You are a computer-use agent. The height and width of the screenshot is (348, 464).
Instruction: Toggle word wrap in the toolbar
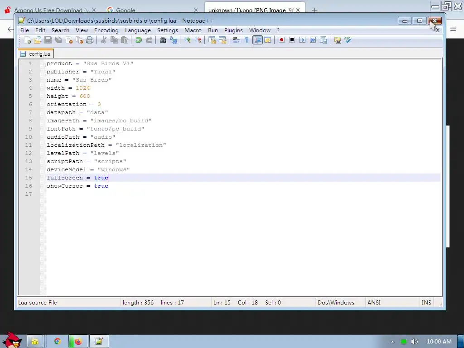click(x=236, y=40)
